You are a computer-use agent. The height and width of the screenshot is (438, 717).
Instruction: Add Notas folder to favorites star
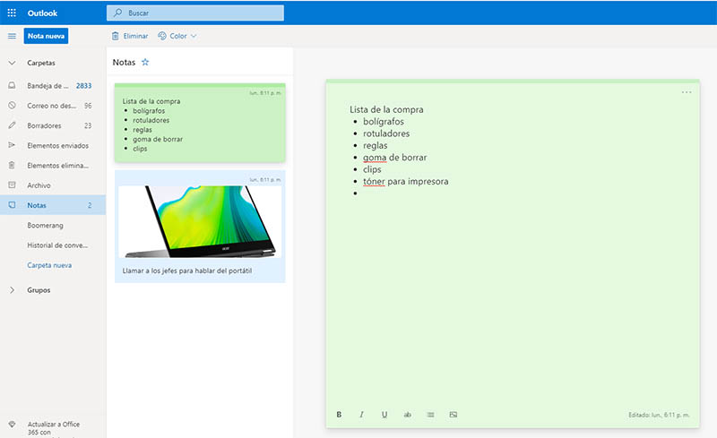point(145,63)
